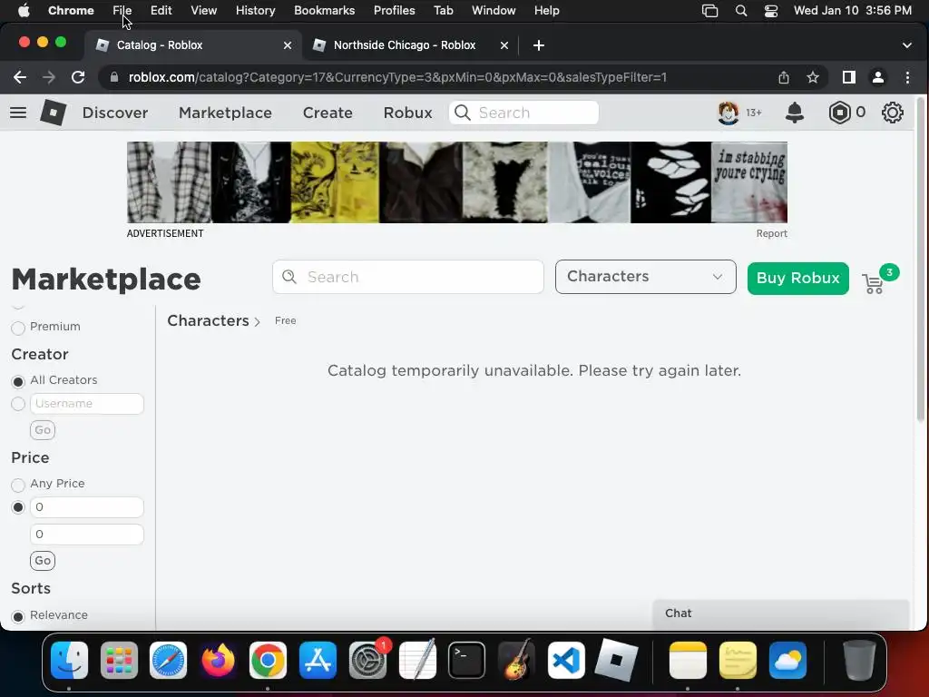Click the Roblox logo home icon
The image size is (929, 697).
pyautogui.click(x=53, y=113)
